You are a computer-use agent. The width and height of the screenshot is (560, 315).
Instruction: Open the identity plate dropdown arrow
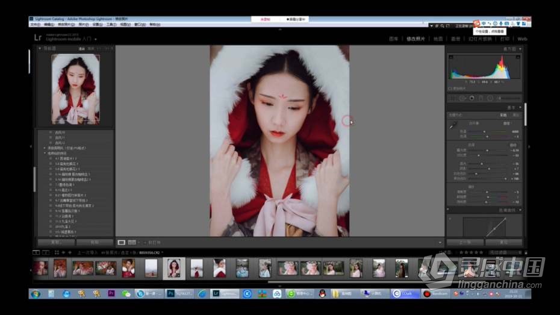click(x=95, y=39)
